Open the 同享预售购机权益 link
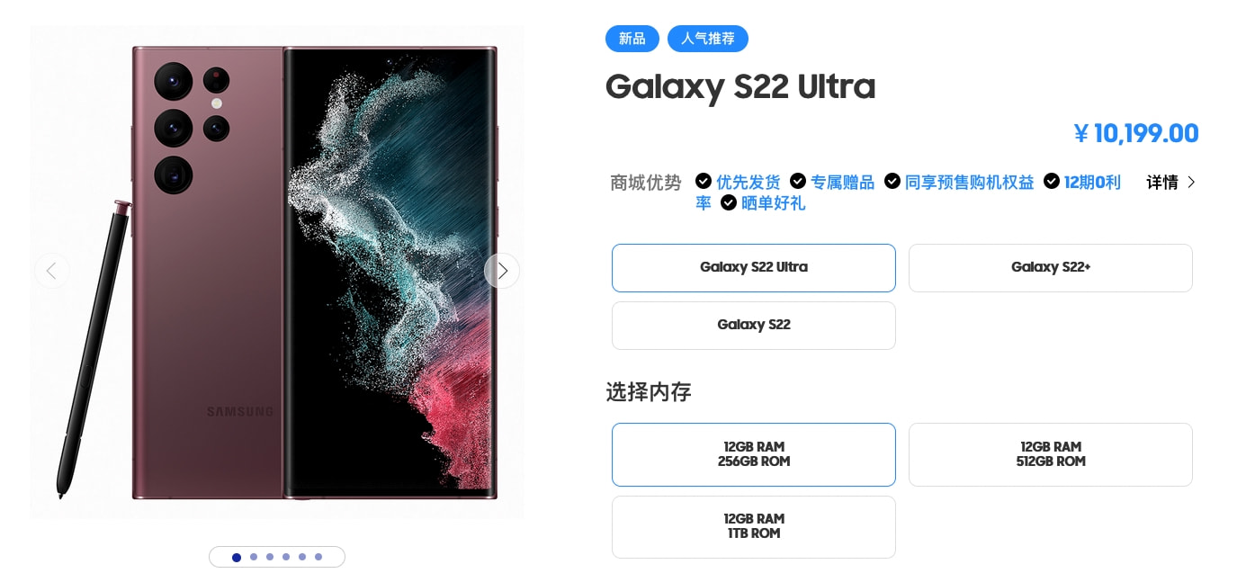 [970, 183]
